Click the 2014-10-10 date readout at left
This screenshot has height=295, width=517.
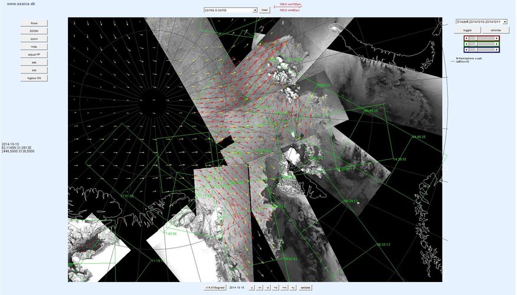coord(10,145)
